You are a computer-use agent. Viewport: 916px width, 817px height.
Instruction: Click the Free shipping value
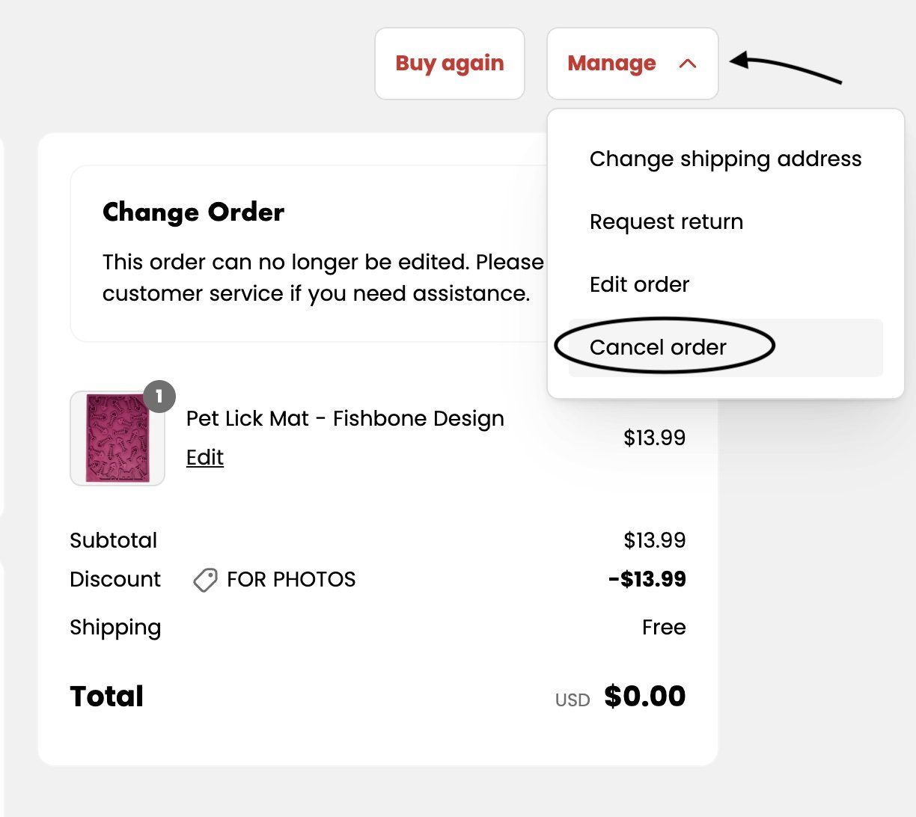(664, 627)
